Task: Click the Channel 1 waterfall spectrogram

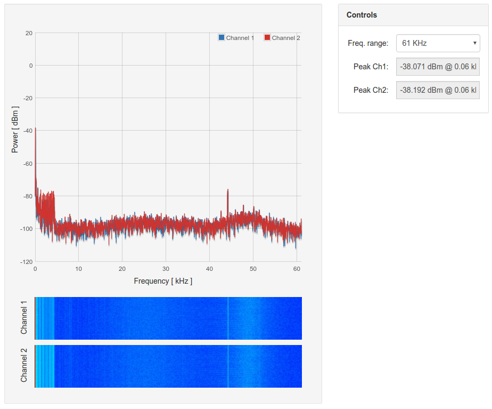Action: click(x=168, y=318)
